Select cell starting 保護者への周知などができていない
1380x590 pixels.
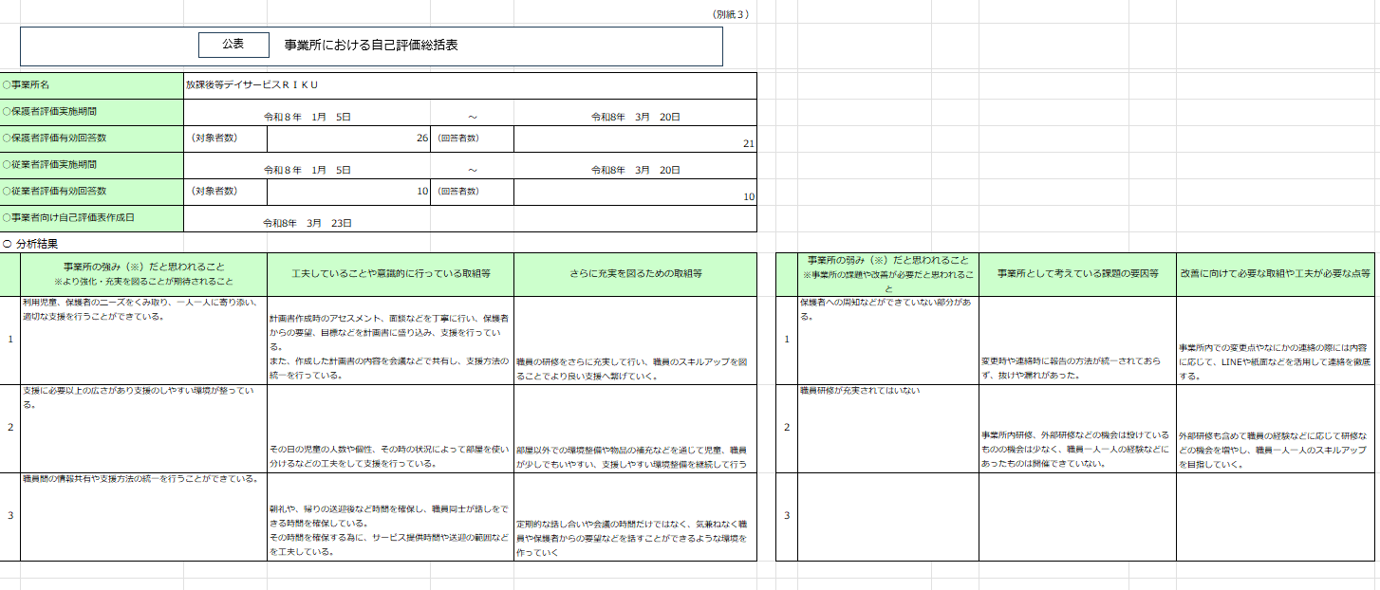887,340
